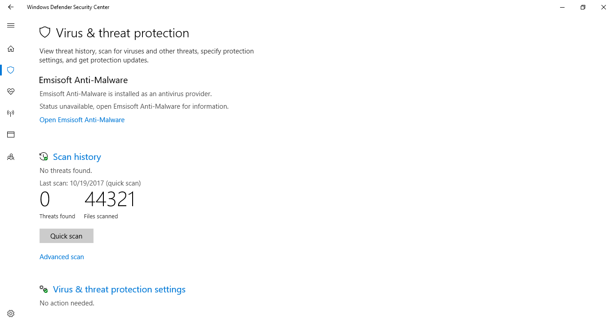614x327 pixels.
Task: Open the Home section in the sidebar
Action: [x=11, y=49]
